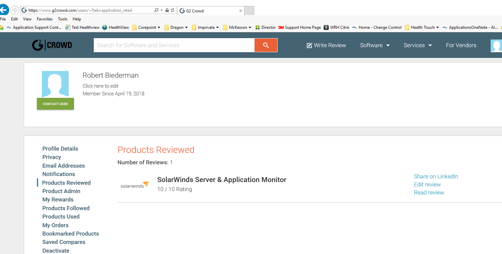This screenshot has width=502, height=254.
Task: Open Notifications in the sidebar
Action: click(x=59, y=174)
